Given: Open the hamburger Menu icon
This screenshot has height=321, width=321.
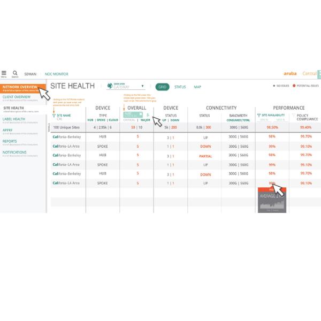Looking at the screenshot, I should [4, 73].
